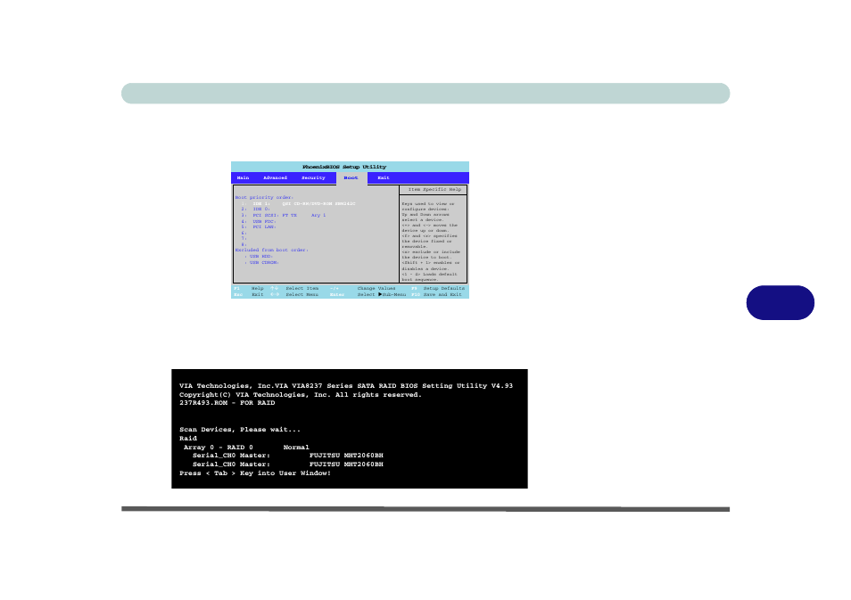Select the highlighted Boot tab
The height and width of the screenshot is (600, 851).
point(351,177)
